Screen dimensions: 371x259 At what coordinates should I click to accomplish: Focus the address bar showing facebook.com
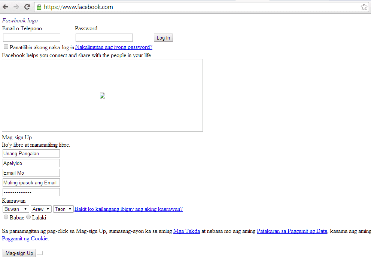(201, 7)
